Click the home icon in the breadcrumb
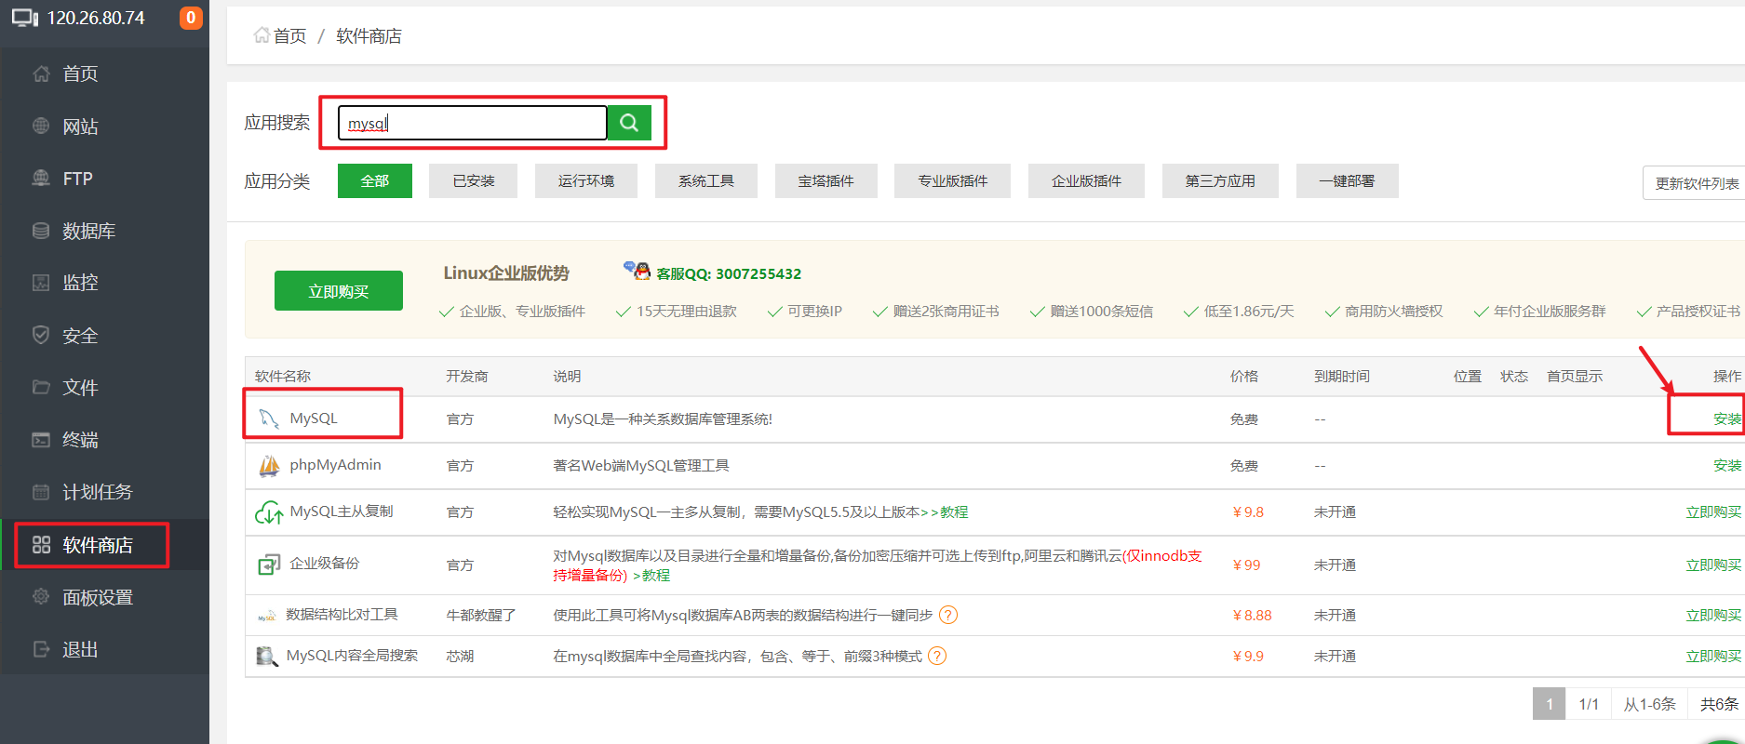The height and width of the screenshot is (744, 1745). pos(262,35)
